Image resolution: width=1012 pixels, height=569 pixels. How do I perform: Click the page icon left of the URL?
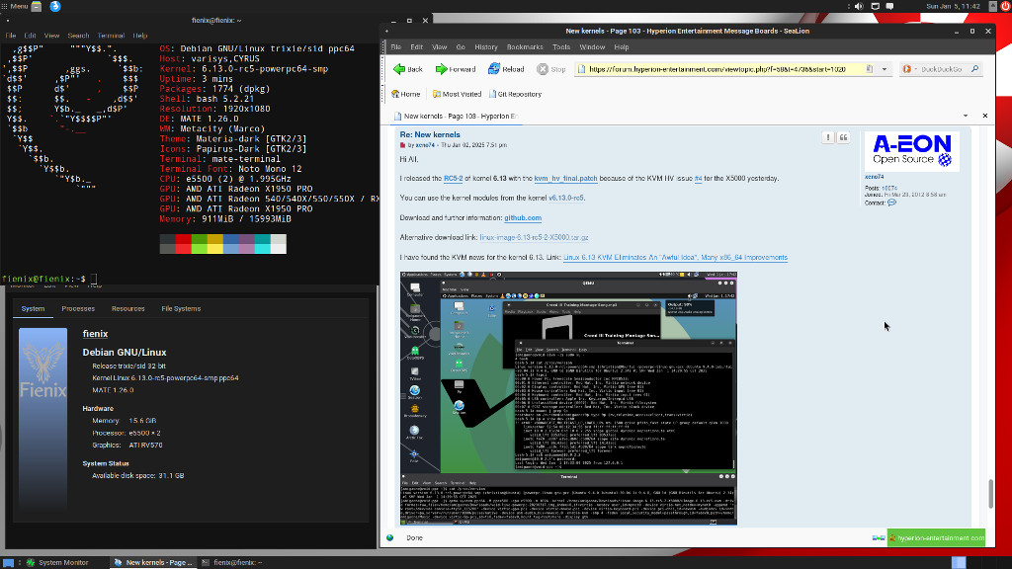[581, 69]
